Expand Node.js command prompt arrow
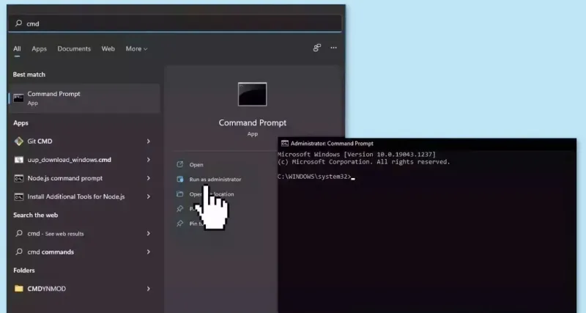Viewport: 586px width, 313px height. [149, 178]
